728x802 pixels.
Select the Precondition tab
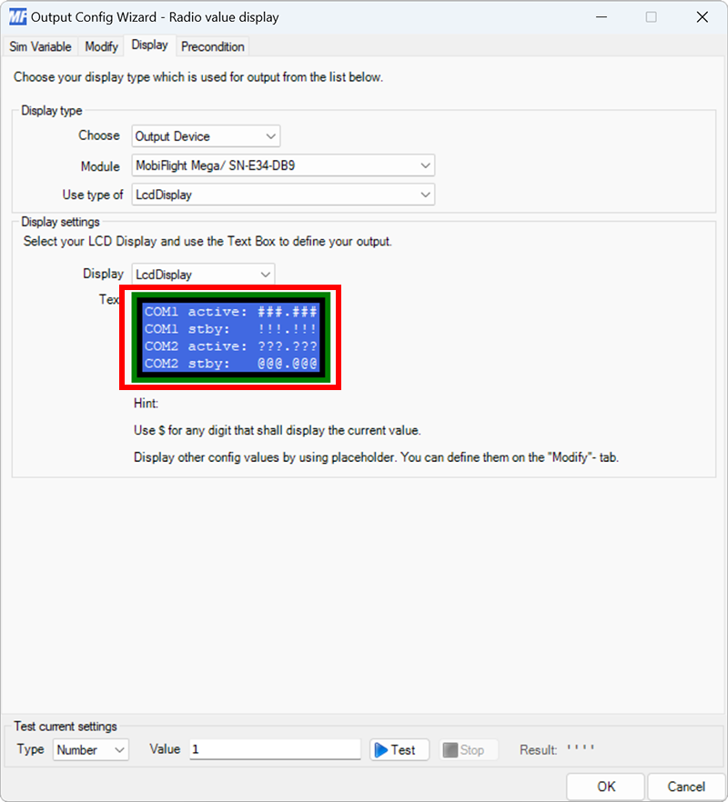pyautogui.click(x=212, y=46)
